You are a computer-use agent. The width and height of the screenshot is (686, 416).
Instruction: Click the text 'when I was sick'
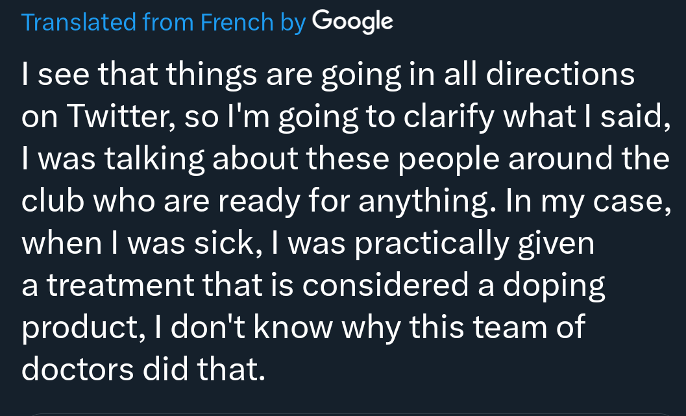click(x=141, y=242)
